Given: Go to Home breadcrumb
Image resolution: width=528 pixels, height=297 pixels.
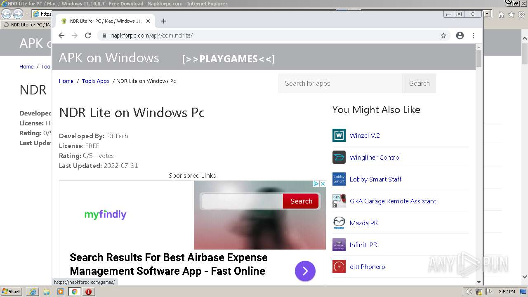Looking at the screenshot, I should (x=66, y=81).
